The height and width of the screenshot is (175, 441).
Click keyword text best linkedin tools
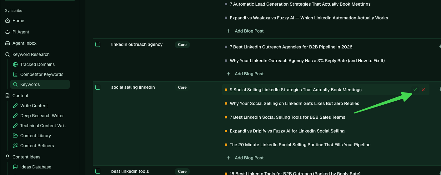click(x=130, y=171)
